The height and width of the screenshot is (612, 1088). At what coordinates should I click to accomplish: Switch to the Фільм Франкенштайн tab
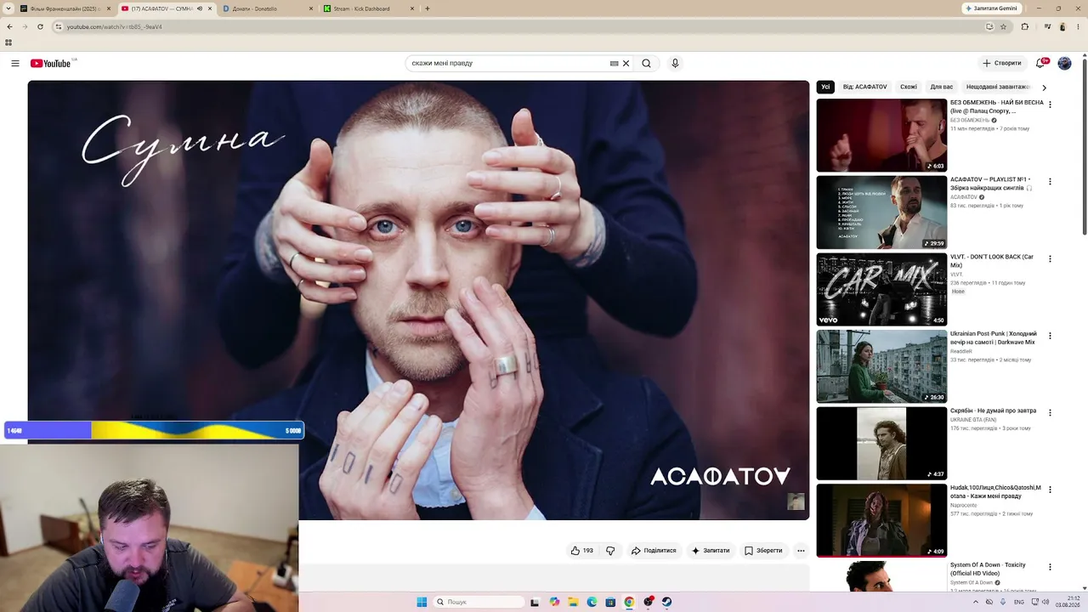point(65,8)
